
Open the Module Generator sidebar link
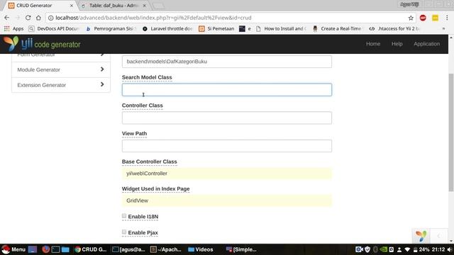coord(61,69)
